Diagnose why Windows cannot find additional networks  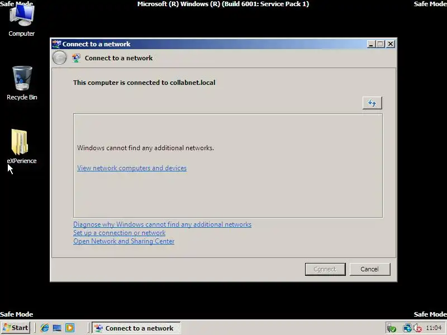(162, 224)
